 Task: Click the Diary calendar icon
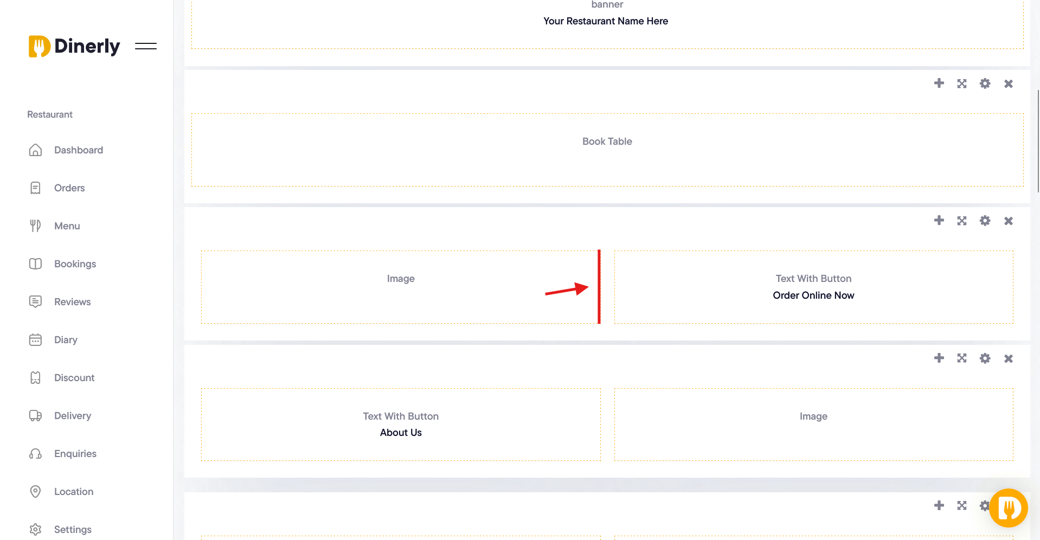point(35,340)
